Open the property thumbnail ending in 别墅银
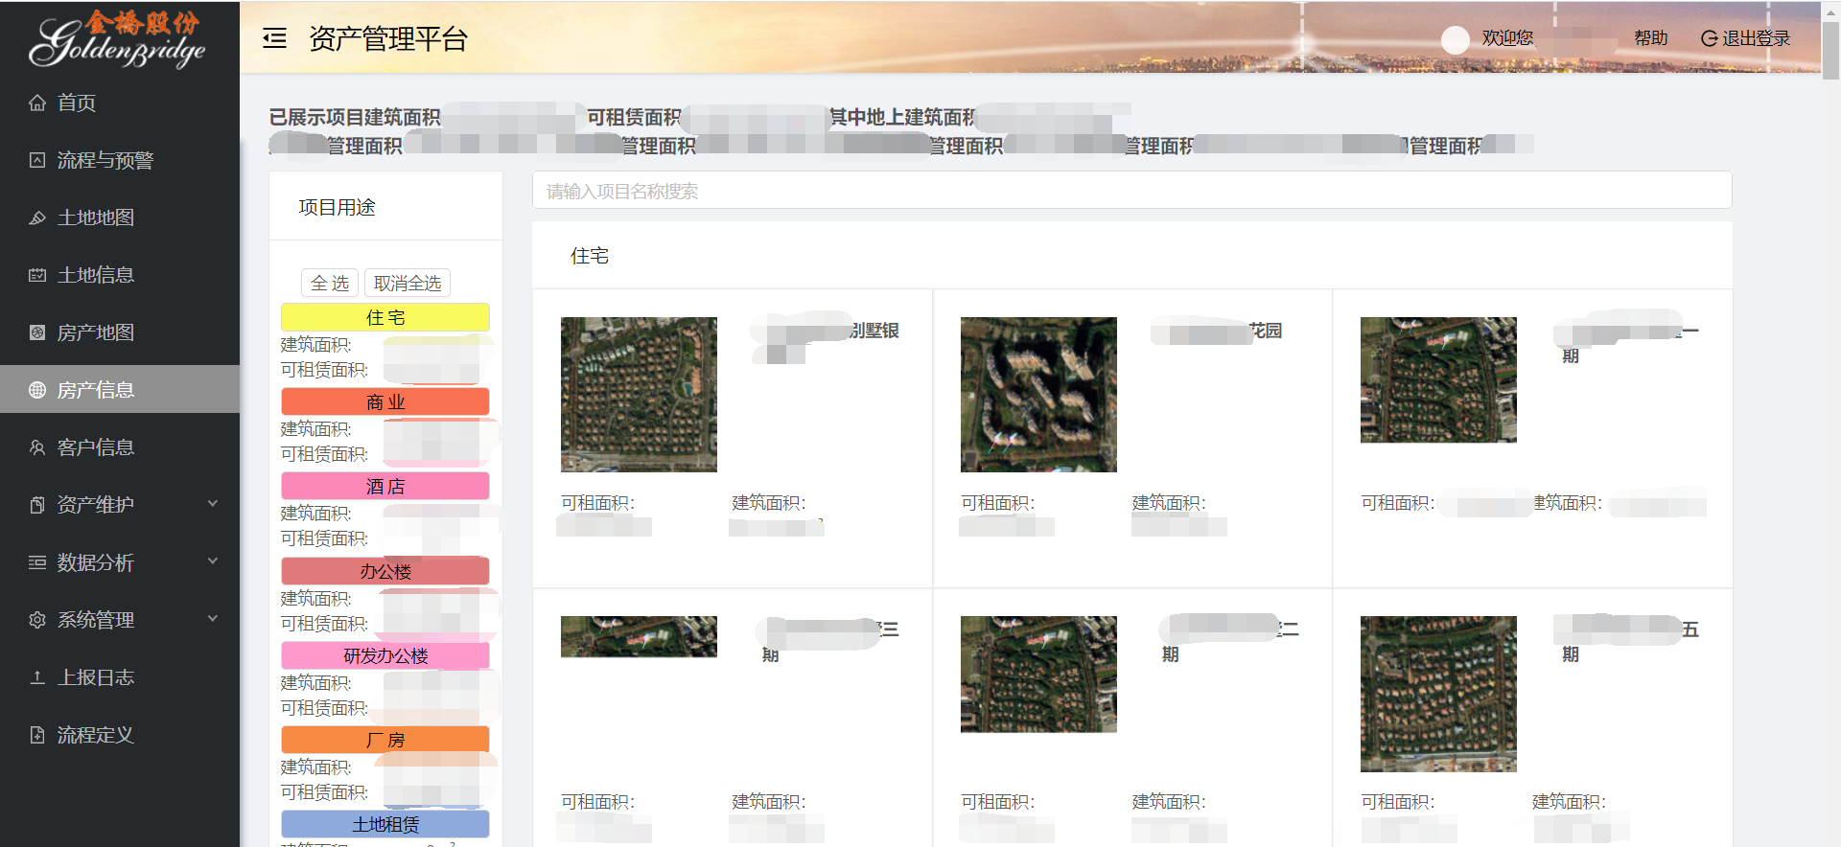This screenshot has width=1841, height=847. (639, 395)
